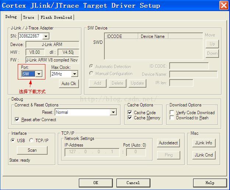Open the Port dropdown showing SW
The height and width of the screenshot is (190, 230).
(x=39, y=74)
